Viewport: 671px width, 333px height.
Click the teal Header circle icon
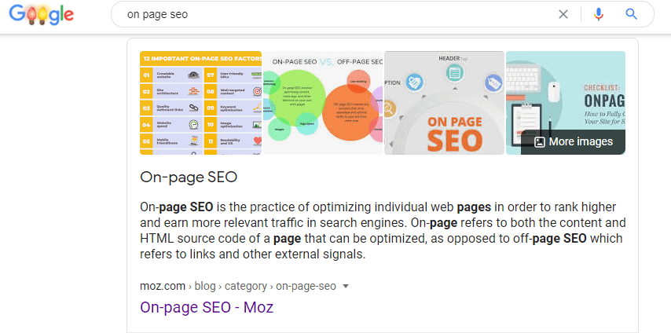pos(454,73)
